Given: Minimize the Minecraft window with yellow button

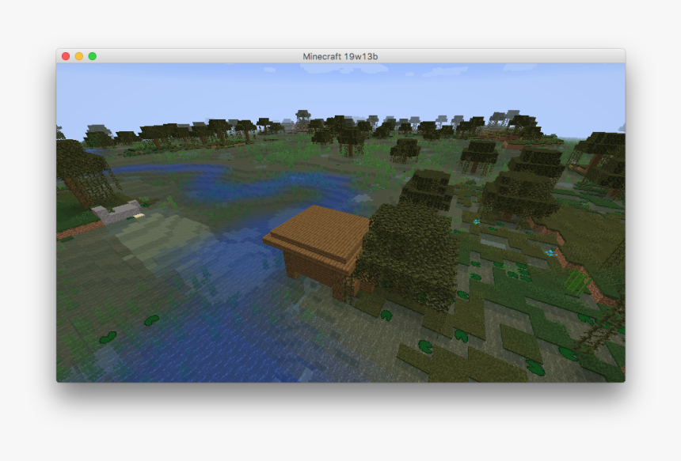Looking at the screenshot, I should 79,56.
